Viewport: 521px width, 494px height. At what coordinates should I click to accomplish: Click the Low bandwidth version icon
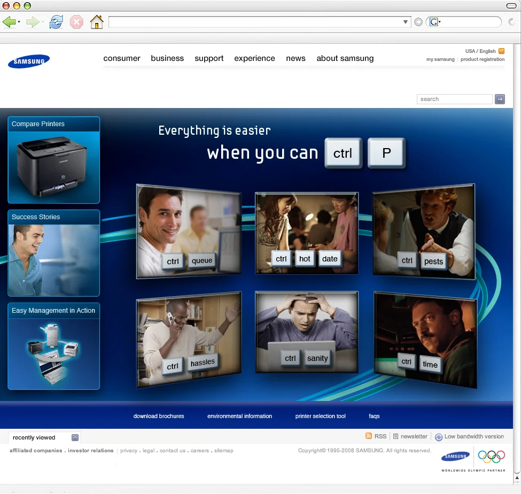click(439, 437)
